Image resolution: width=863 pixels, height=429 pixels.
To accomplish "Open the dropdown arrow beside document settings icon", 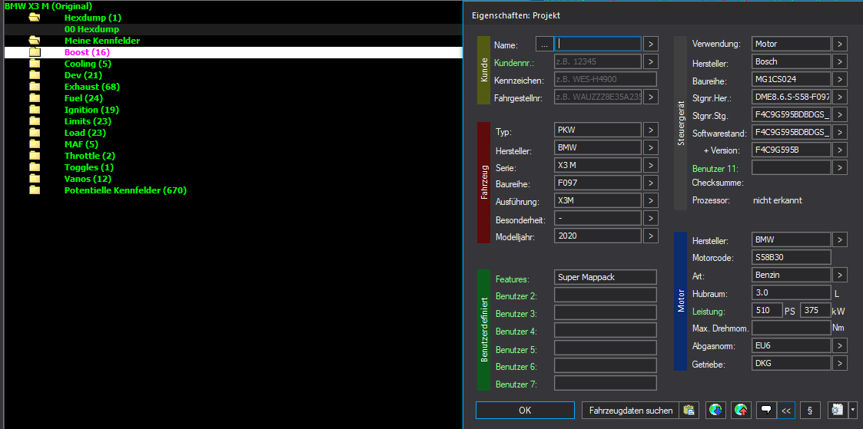I will (852, 410).
